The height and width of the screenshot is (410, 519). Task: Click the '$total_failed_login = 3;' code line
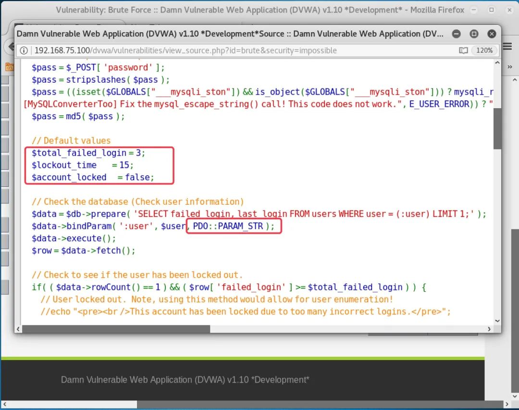click(x=88, y=153)
